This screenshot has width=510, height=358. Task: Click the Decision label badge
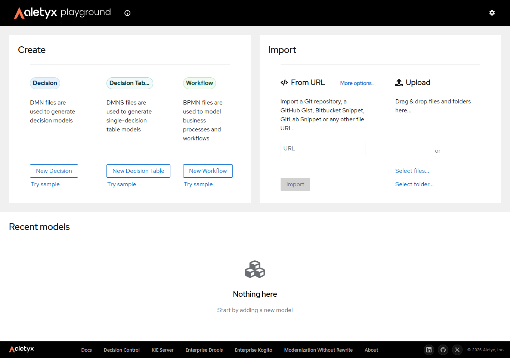click(x=45, y=83)
